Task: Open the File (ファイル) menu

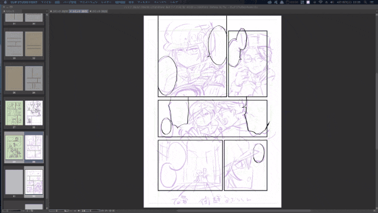Action: 46,2
